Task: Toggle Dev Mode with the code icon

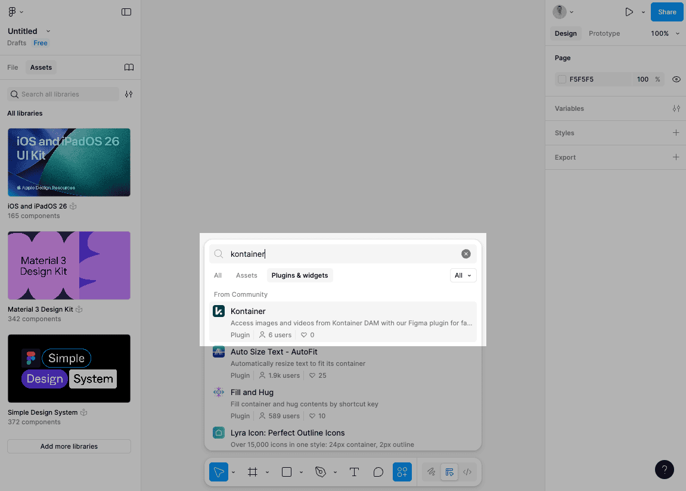Action: (x=467, y=471)
